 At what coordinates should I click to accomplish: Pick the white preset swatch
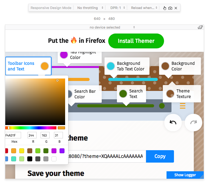54,159
